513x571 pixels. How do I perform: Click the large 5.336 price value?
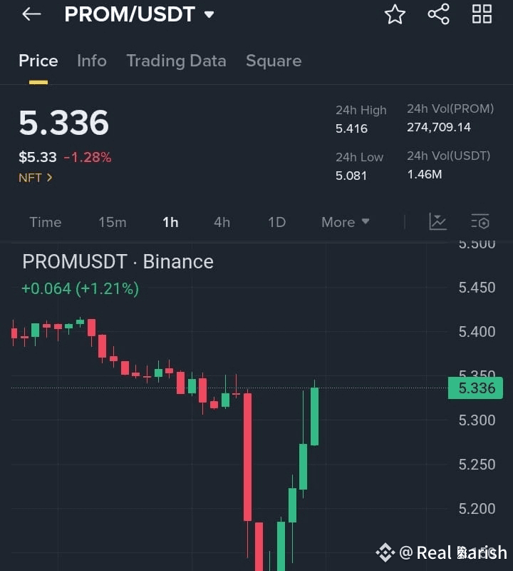pos(63,122)
